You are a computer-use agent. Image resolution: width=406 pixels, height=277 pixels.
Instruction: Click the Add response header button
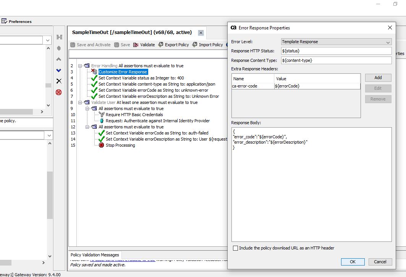click(378, 78)
